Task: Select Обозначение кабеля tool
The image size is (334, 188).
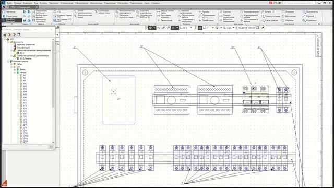Action: [x=186, y=16]
